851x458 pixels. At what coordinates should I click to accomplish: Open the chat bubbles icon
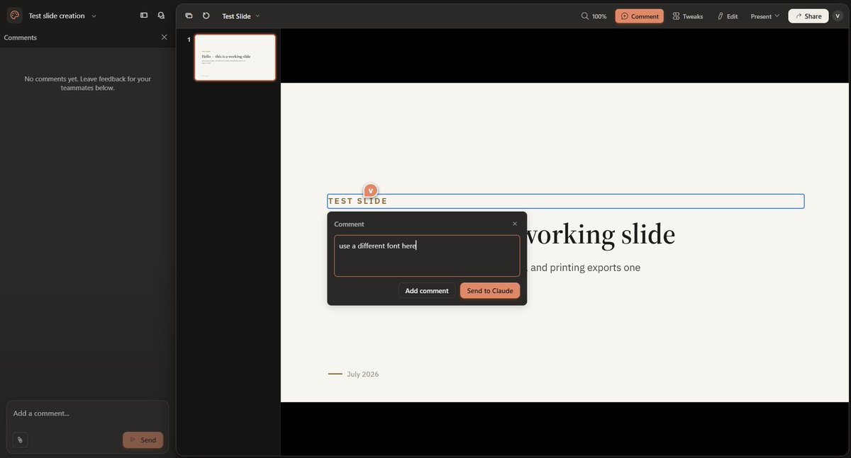(162, 16)
